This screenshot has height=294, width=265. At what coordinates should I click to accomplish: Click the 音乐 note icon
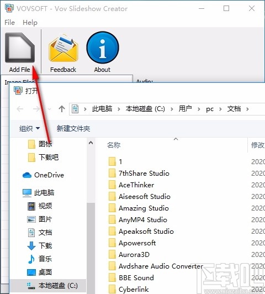click(31, 259)
